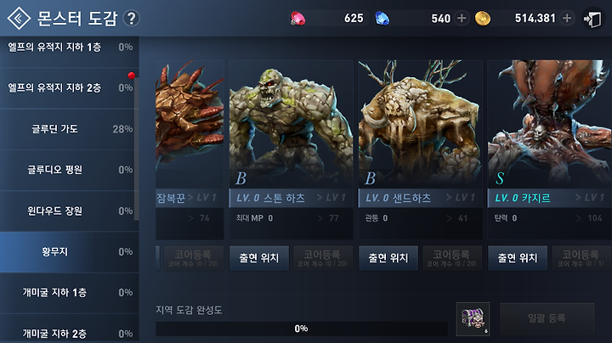
Task: Tap the blue diamond currency icon
Action: tap(382, 19)
